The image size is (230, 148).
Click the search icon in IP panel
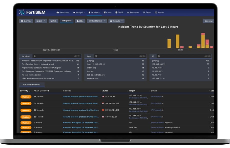tap(159, 56)
